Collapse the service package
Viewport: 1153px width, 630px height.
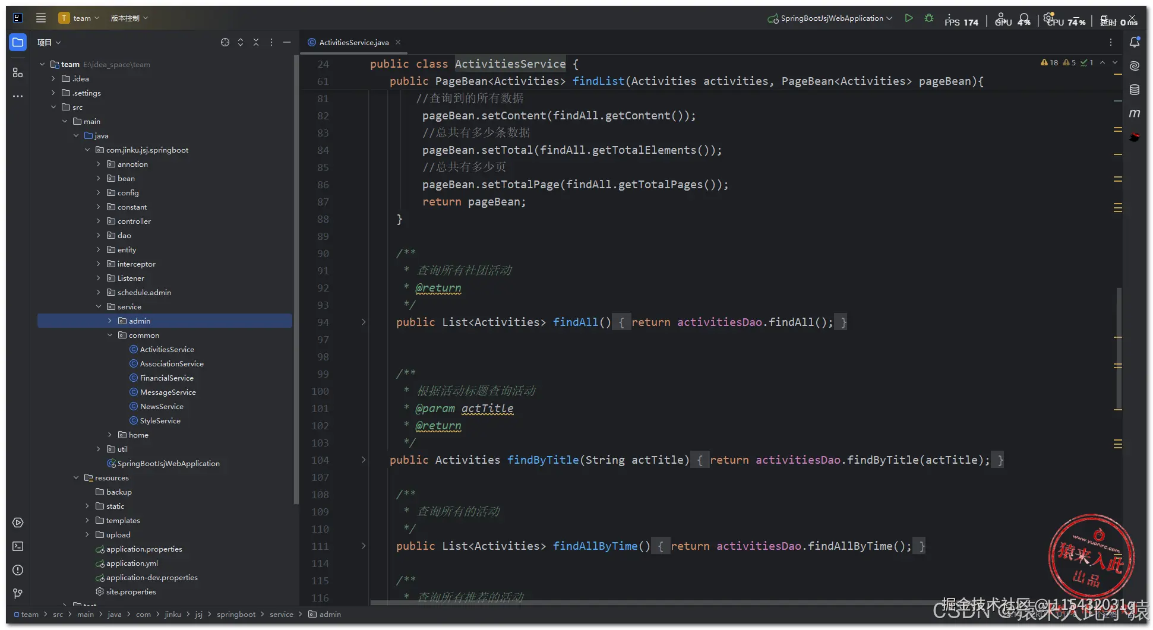pos(99,306)
